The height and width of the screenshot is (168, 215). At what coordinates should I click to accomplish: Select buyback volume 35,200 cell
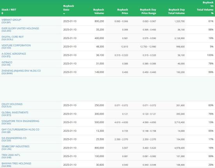[x=100, y=30]
